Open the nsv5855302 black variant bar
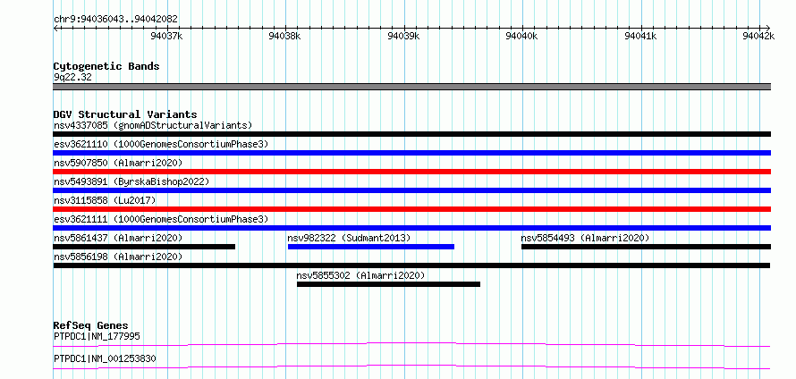Viewport: 796px width, 379px height. click(x=388, y=284)
